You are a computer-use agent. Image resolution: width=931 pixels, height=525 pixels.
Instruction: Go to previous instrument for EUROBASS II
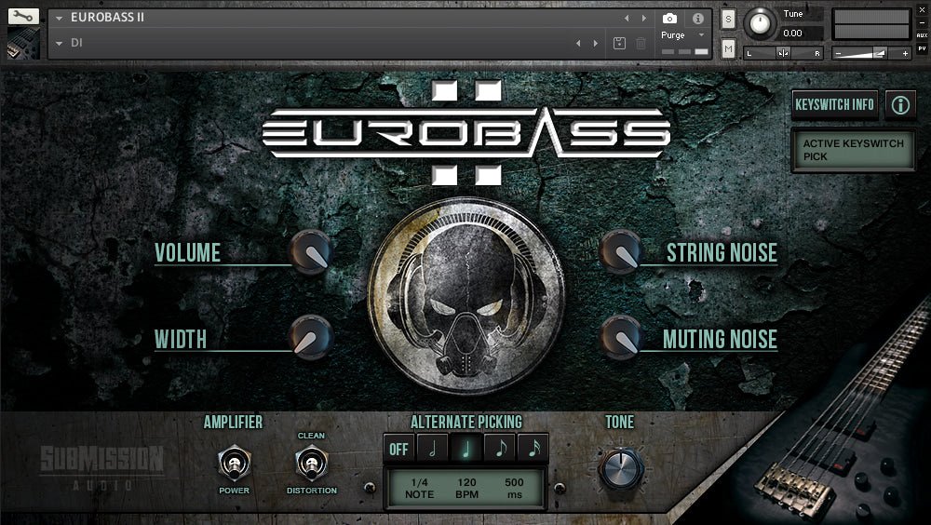point(627,19)
